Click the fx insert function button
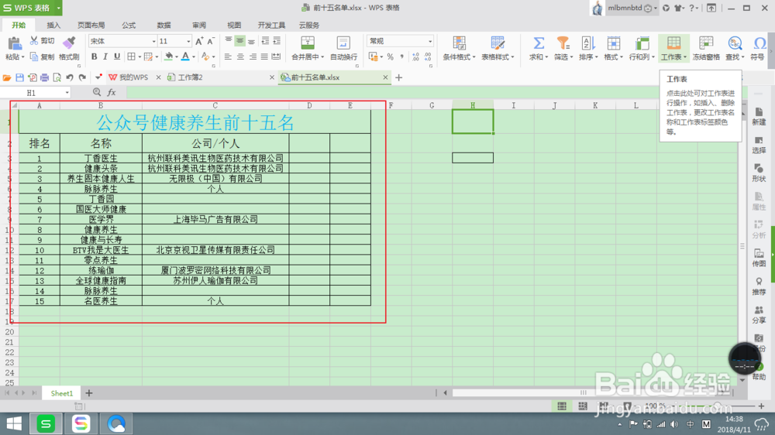Image resolution: width=775 pixels, height=435 pixels. (x=112, y=92)
